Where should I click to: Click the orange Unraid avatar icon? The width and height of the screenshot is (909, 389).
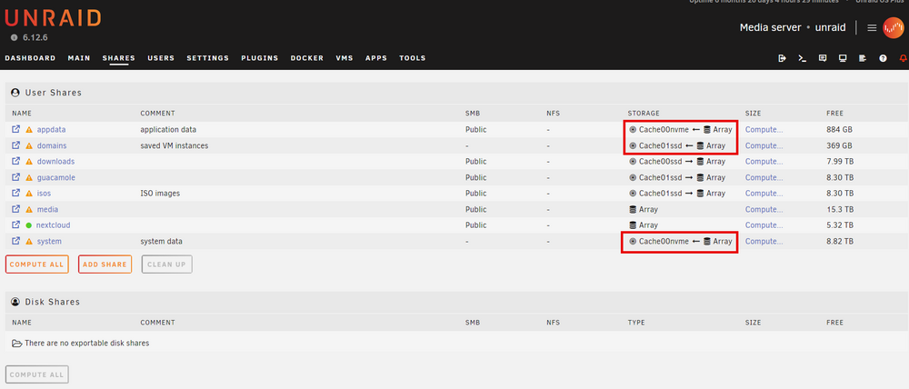[893, 28]
